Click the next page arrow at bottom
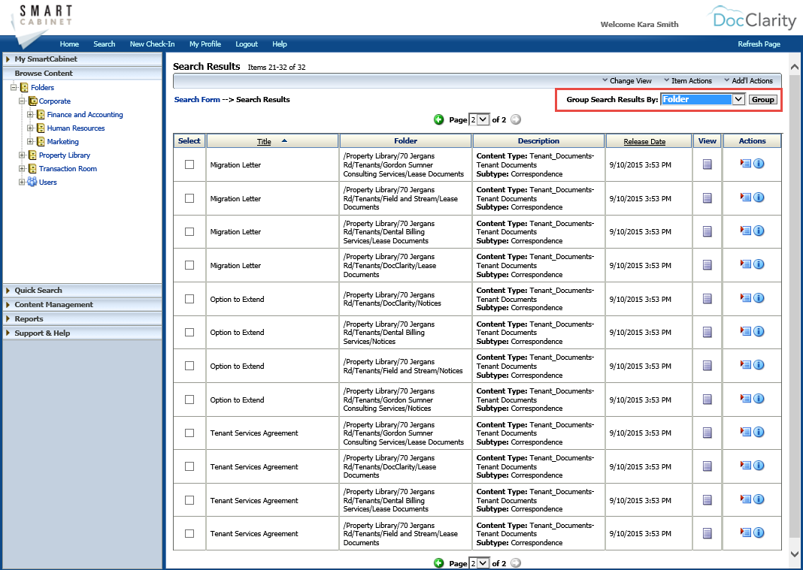This screenshot has width=803, height=570. click(517, 562)
